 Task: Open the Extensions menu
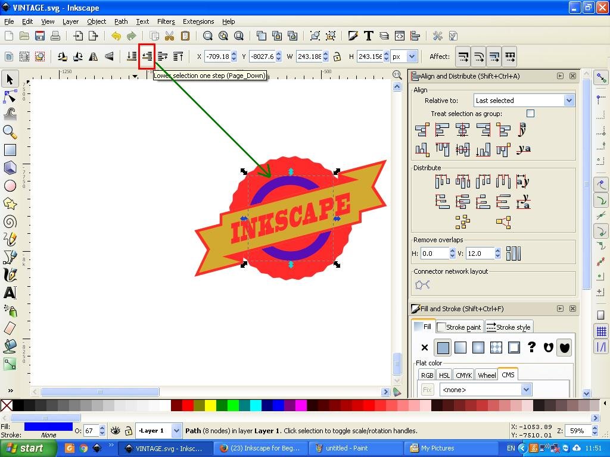[198, 21]
